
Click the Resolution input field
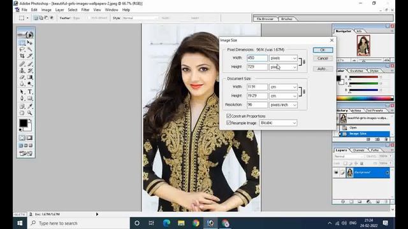coord(257,104)
